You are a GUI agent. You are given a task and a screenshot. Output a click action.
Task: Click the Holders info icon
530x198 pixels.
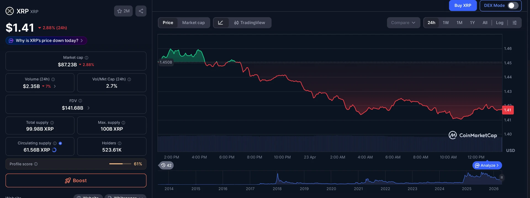click(x=120, y=143)
